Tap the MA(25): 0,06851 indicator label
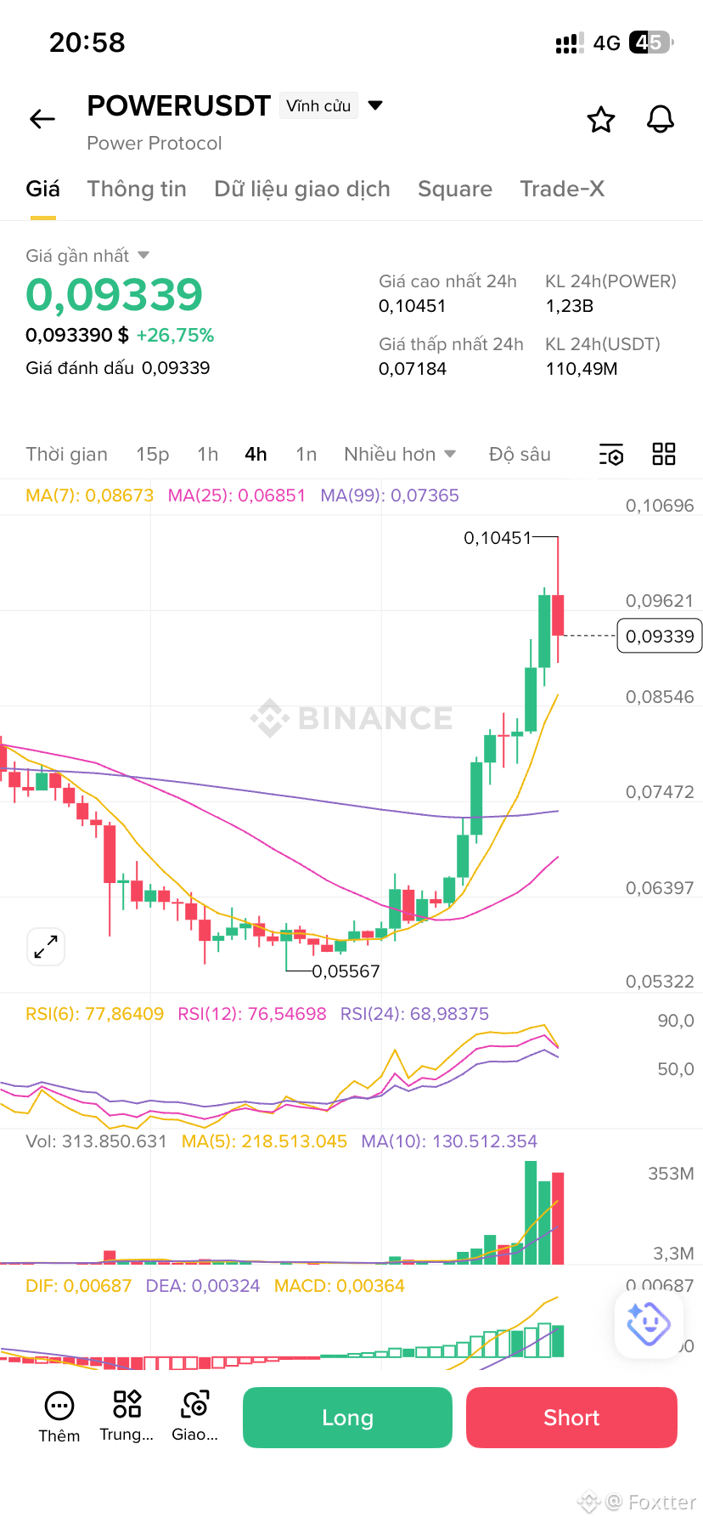Image resolution: width=703 pixels, height=1523 pixels. click(237, 495)
